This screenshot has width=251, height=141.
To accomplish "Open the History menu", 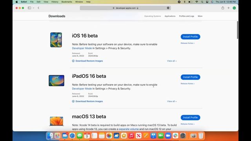I will [x=55, y=2].
